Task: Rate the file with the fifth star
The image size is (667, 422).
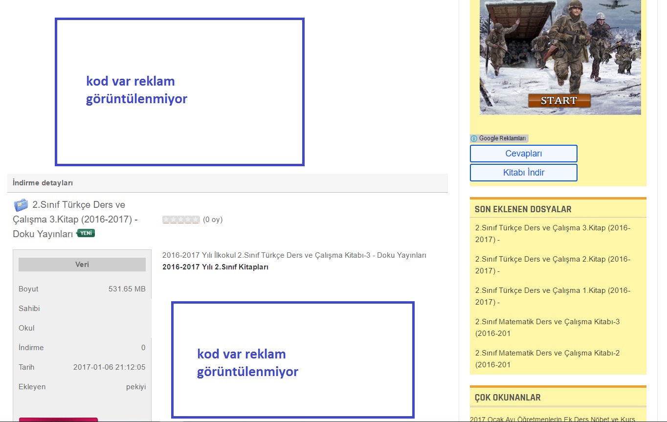Action: [x=196, y=220]
